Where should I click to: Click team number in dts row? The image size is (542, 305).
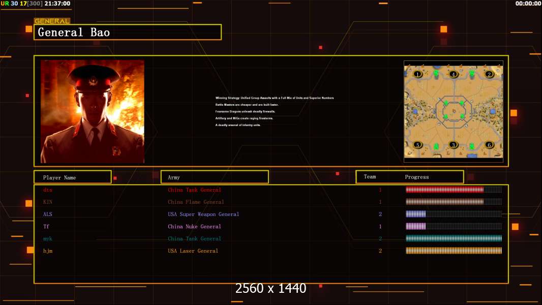pyautogui.click(x=380, y=190)
